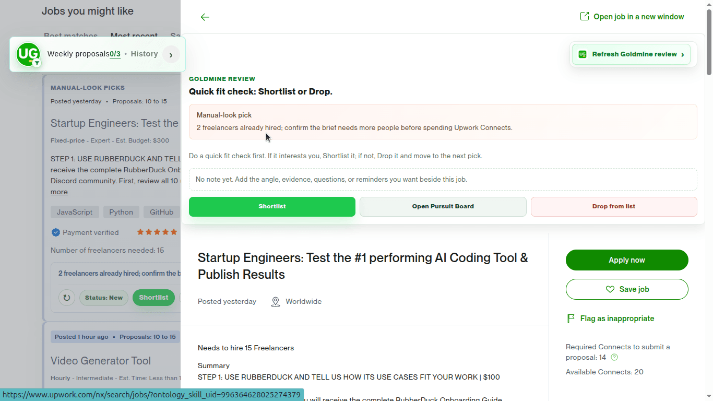Viewport: 713px width, 401px height.
Task: Select the Most recent tab
Action: point(134,36)
